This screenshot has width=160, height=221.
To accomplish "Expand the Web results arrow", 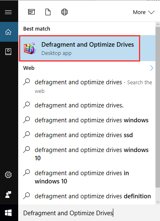I will point(152,68).
